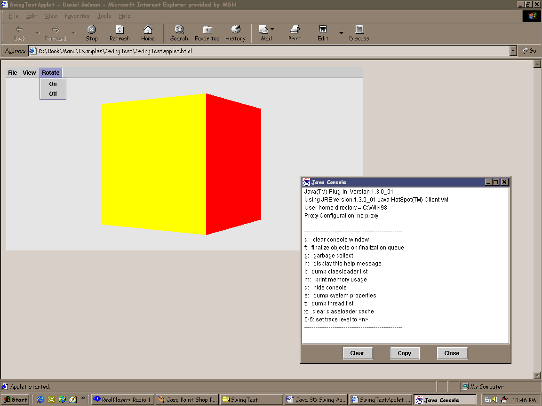Image resolution: width=542 pixels, height=406 pixels.
Task: Open the Forward history dropdown arrow
Action: click(x=73, y=33)
